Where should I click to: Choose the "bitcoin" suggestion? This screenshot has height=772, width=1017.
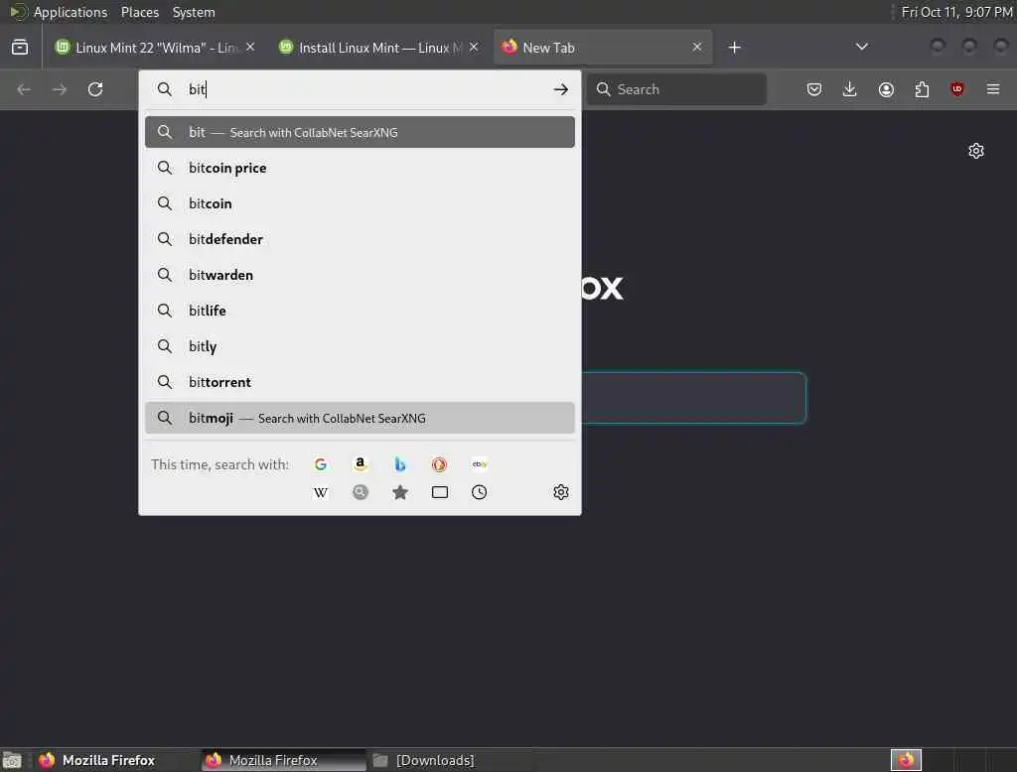click(x=360, y=203)
